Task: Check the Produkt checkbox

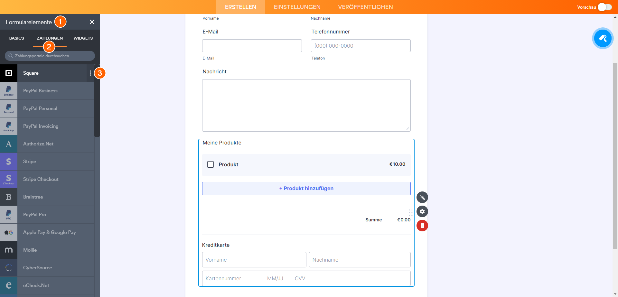Action: (x=211, y=164)
